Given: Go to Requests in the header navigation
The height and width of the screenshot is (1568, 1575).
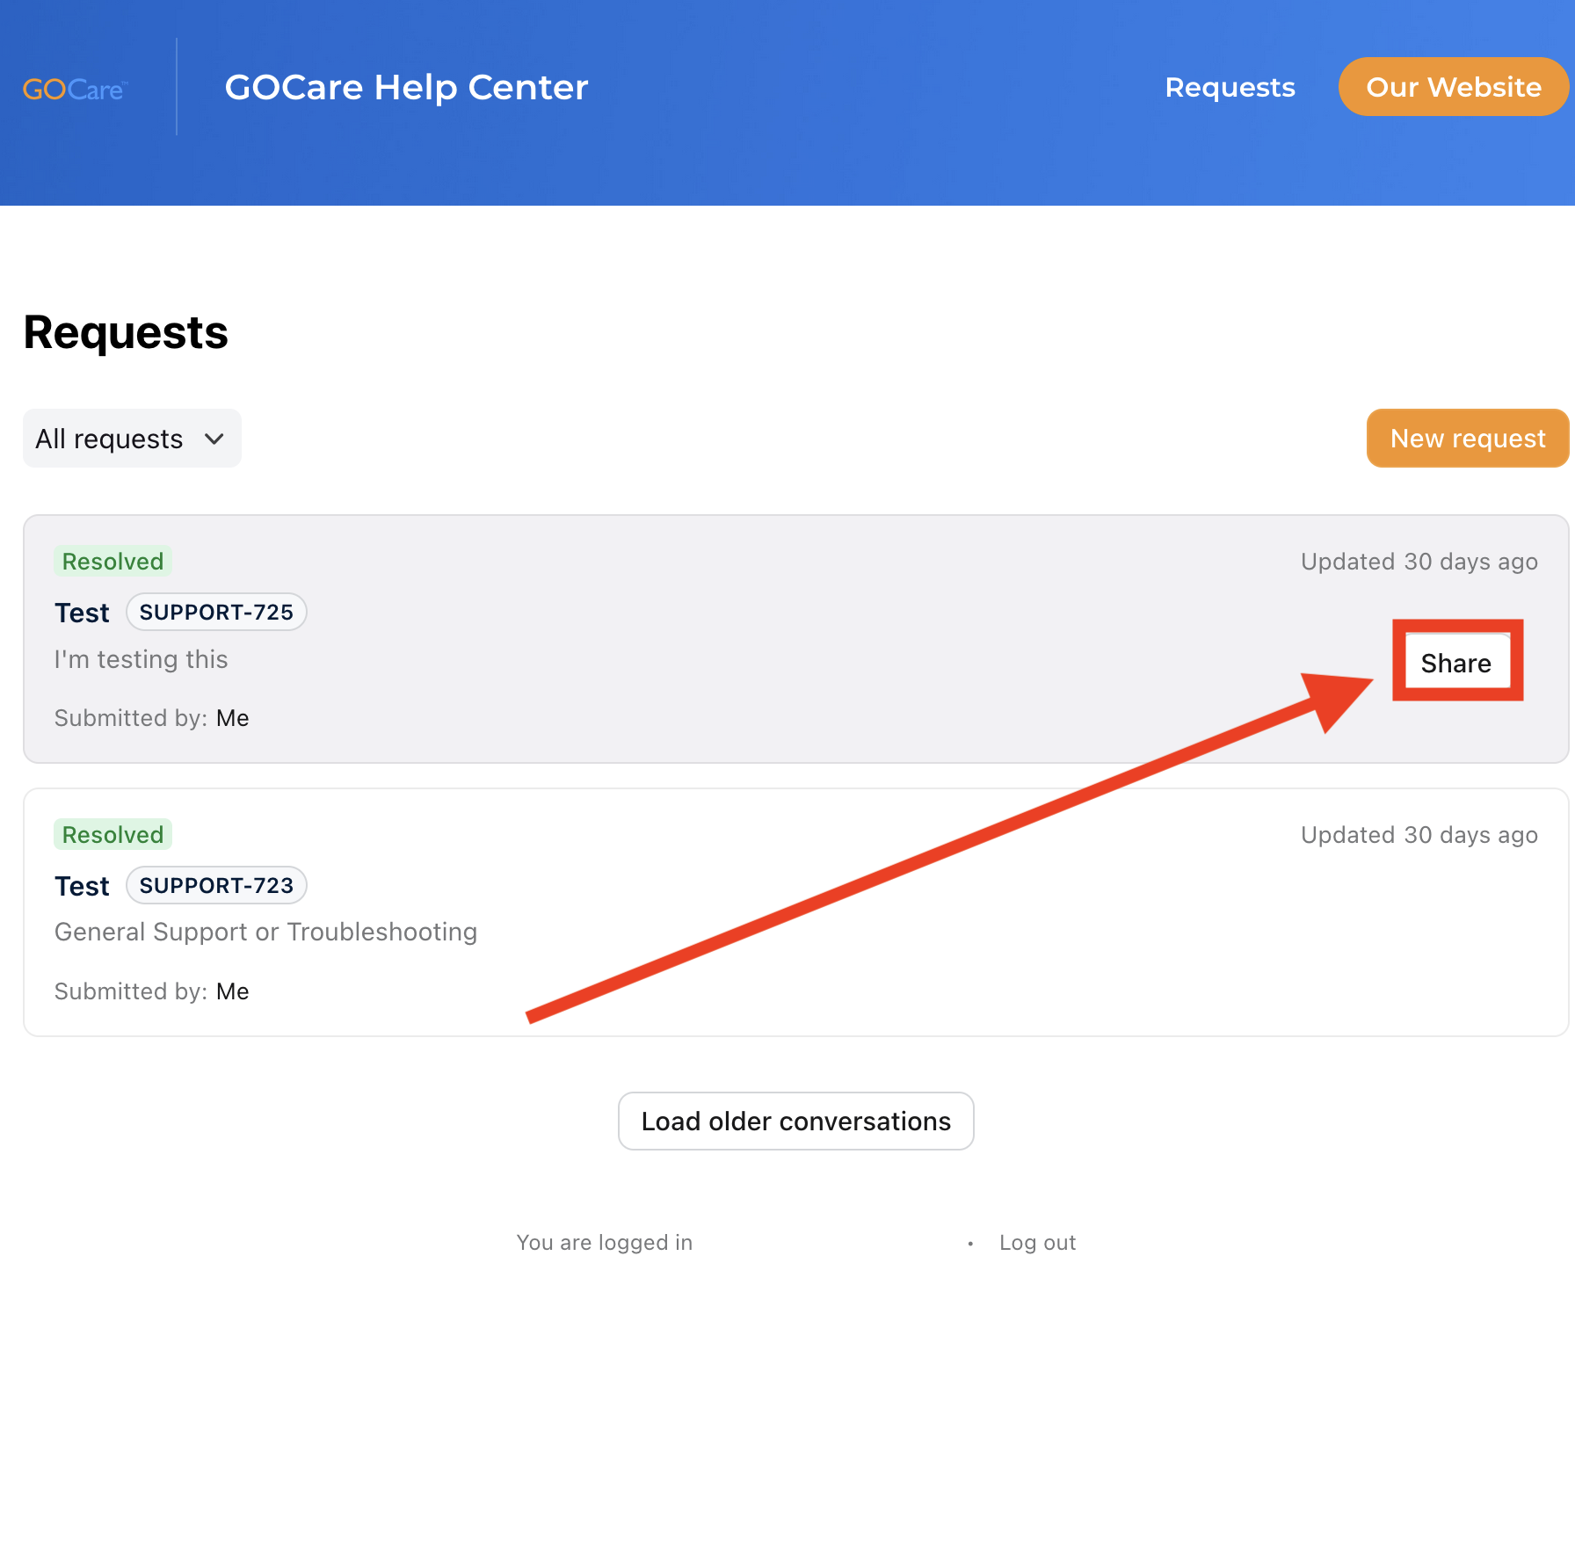Looking at the screenshot, I should pyautogui.click(x=1229, y=88).
